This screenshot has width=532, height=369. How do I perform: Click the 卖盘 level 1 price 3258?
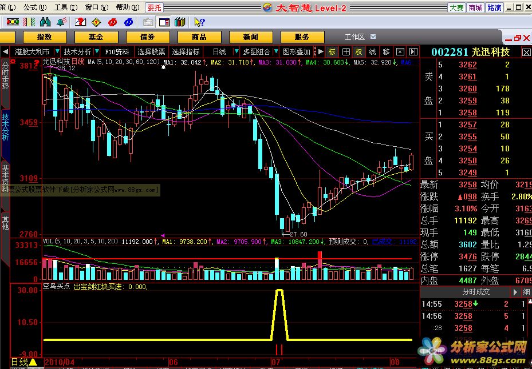(468, 113)
